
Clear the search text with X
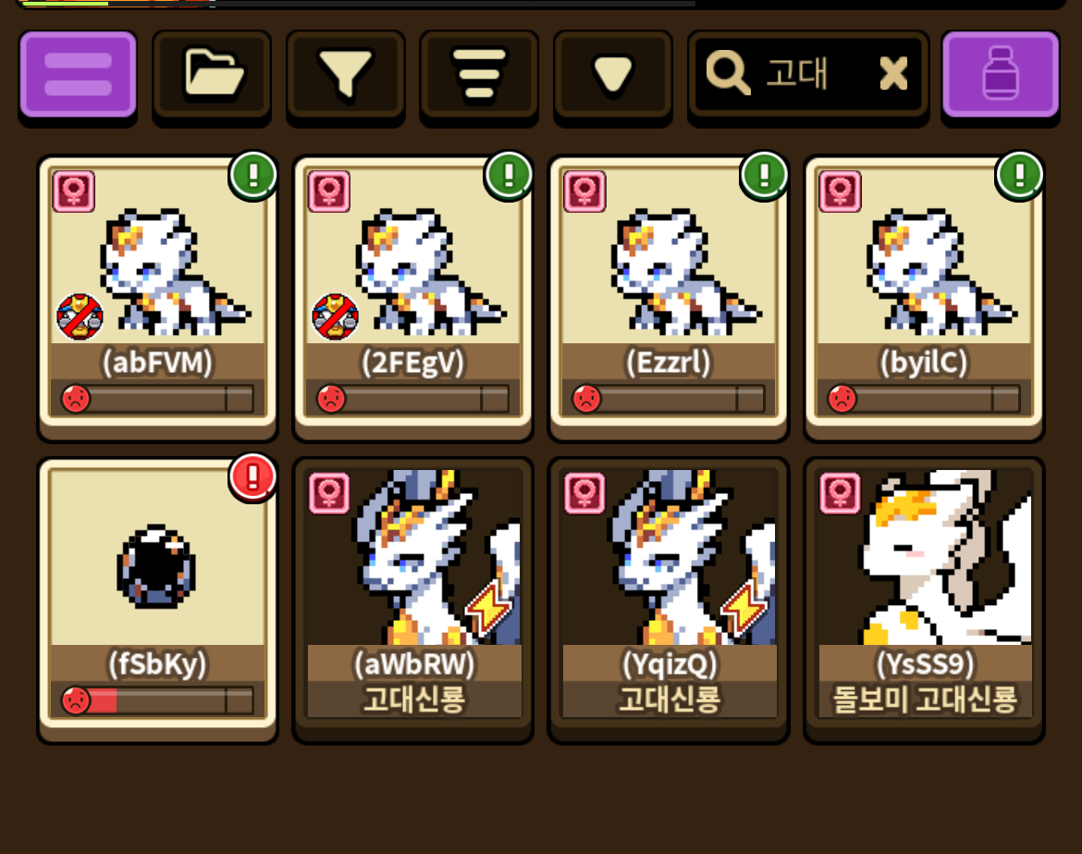(x=893, y=73)
